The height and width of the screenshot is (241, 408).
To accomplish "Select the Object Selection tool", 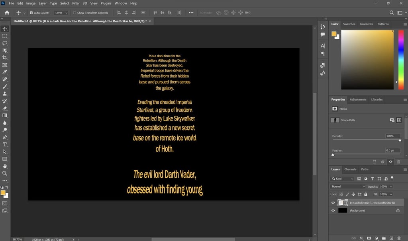I will [x=5, y=51].
